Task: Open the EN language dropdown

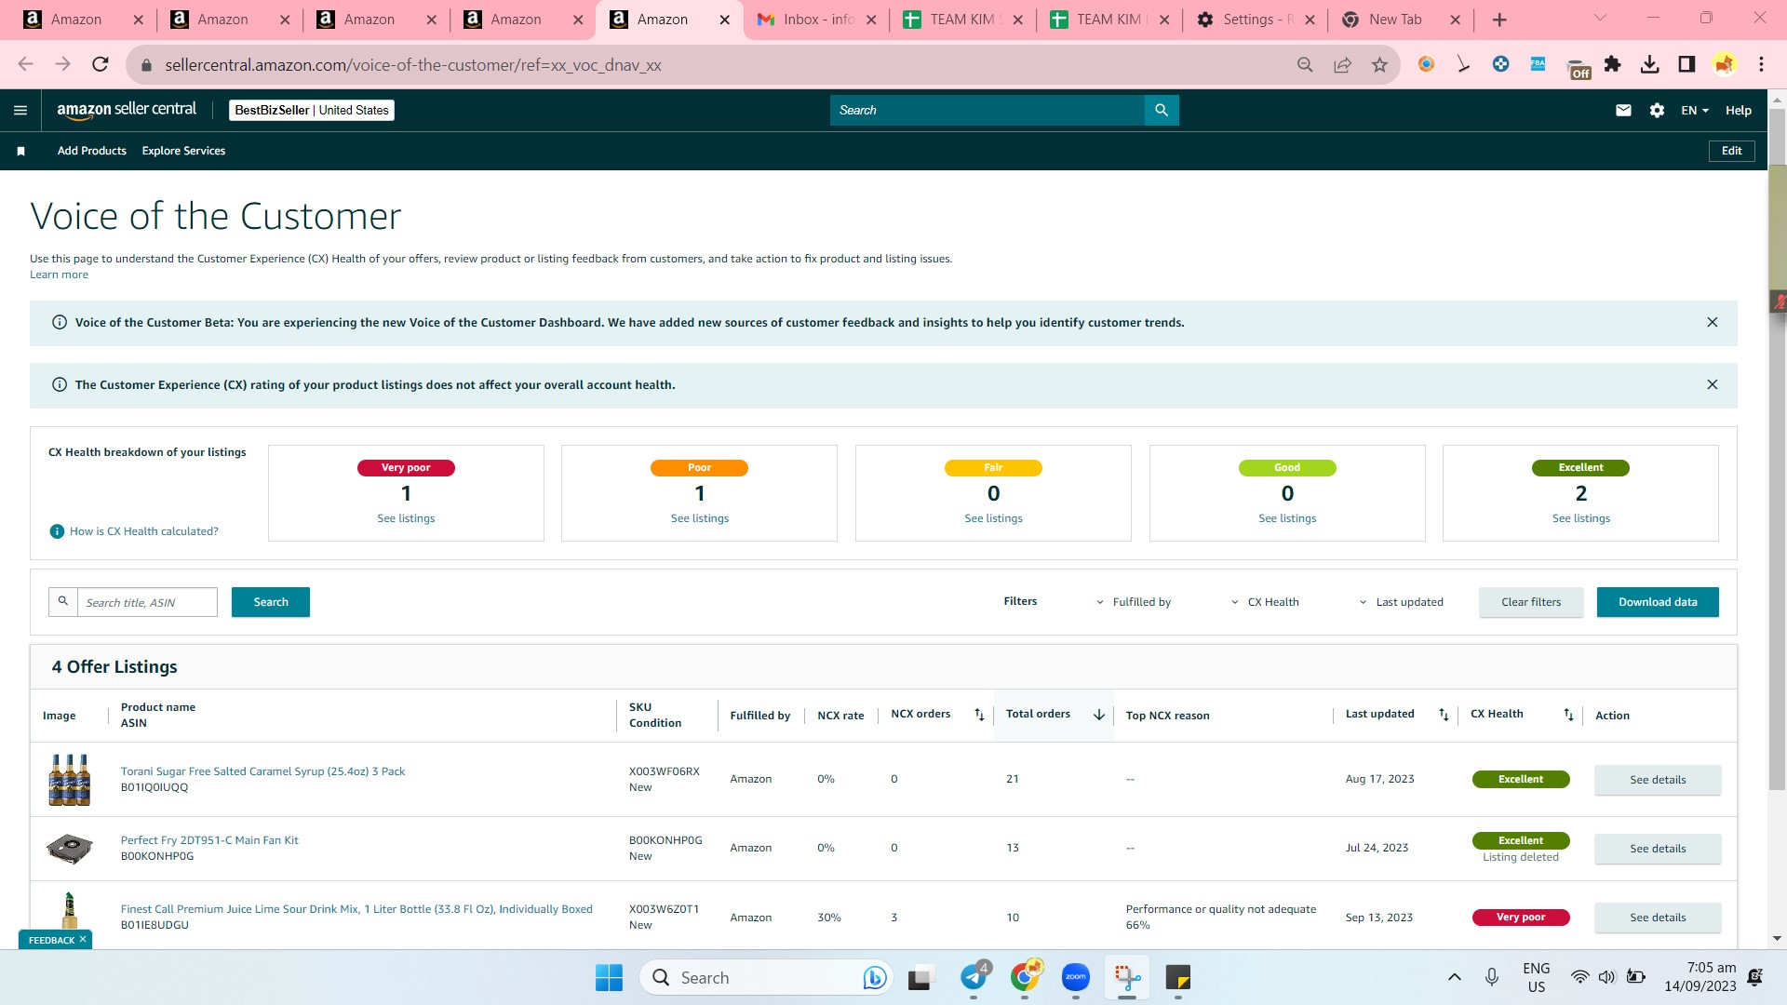Action: click(1695, 110)
